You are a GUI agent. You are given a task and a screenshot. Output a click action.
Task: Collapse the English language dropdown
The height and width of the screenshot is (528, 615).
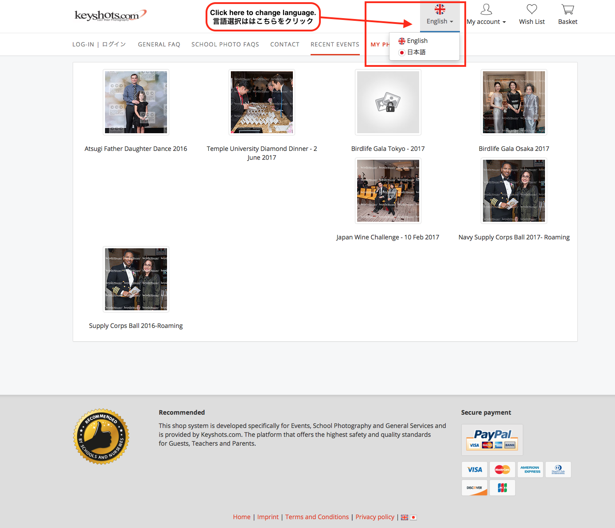pos(440,21)
